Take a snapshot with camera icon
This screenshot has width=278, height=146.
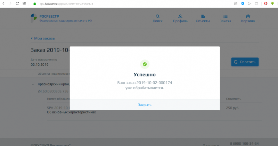click(236, 3)
